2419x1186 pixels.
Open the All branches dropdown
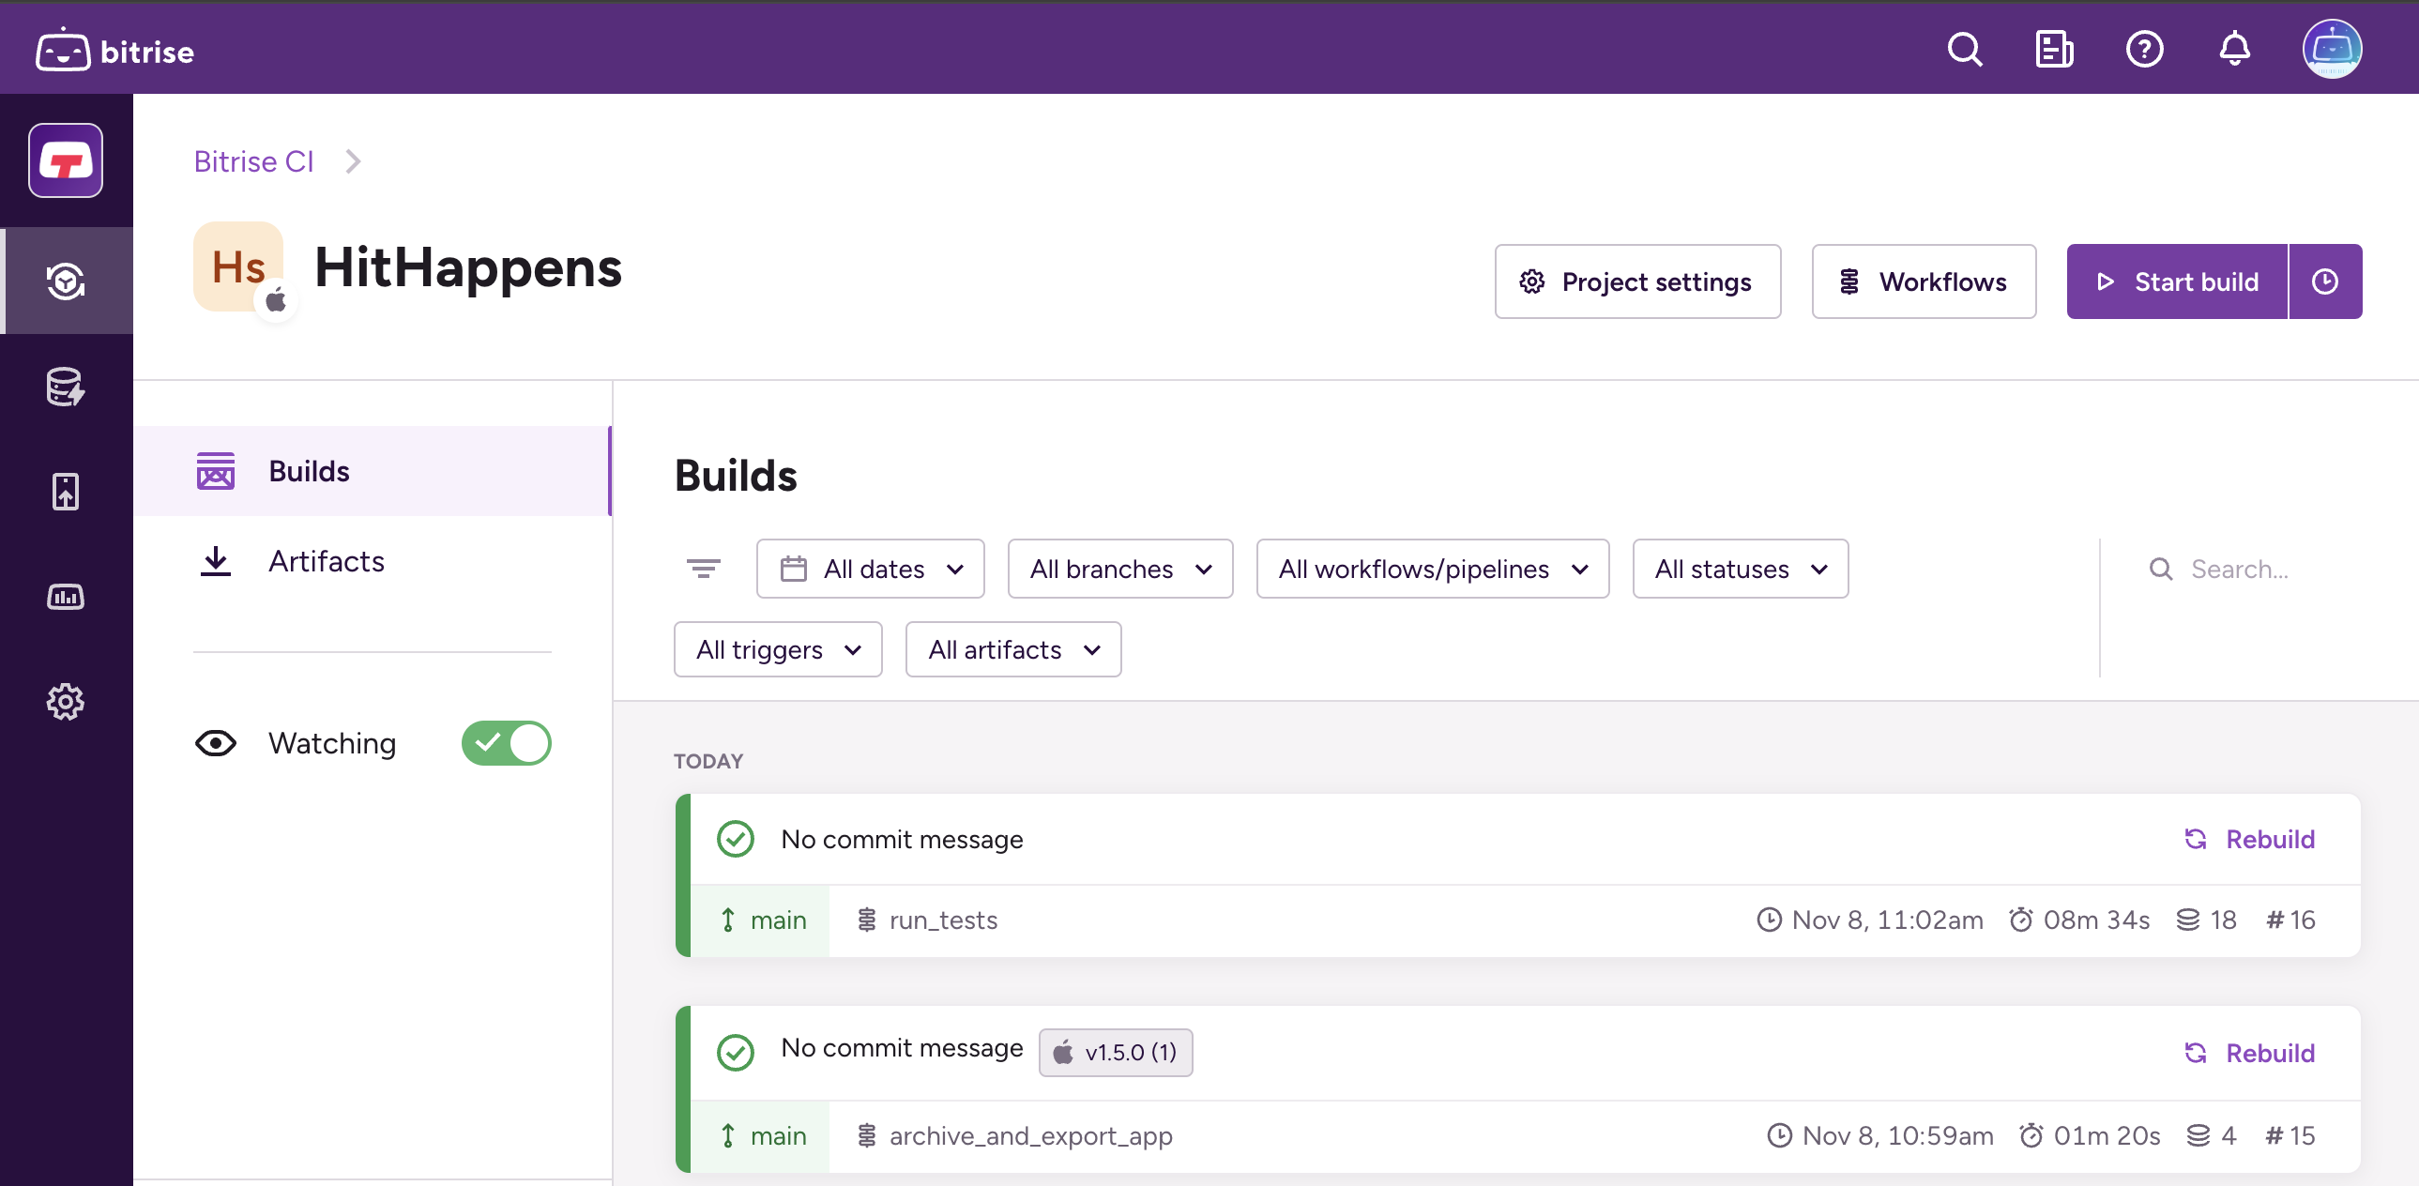click(1119, 568)
